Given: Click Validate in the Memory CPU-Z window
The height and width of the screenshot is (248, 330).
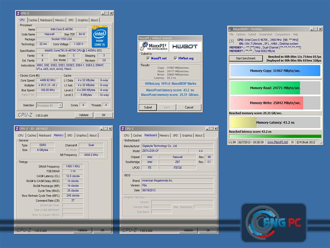Looking at the screenshot, I should [x=82, y=230].
